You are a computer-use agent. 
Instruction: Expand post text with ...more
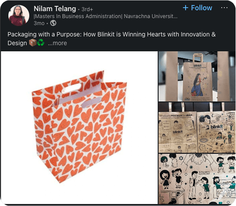pos(57,43)
